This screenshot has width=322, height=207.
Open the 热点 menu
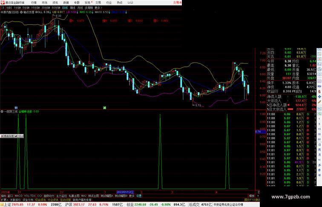120,3
